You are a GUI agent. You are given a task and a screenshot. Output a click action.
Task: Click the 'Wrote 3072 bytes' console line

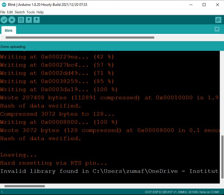pos(110,130)
